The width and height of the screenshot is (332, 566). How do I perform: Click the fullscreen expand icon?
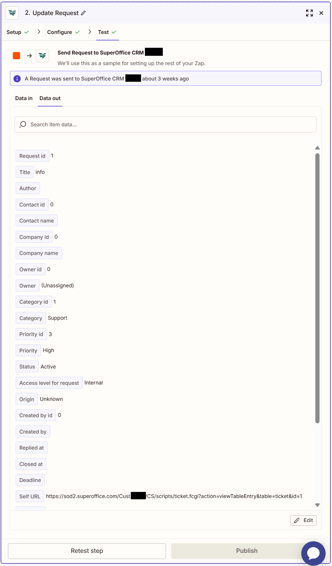click(309, 13)
